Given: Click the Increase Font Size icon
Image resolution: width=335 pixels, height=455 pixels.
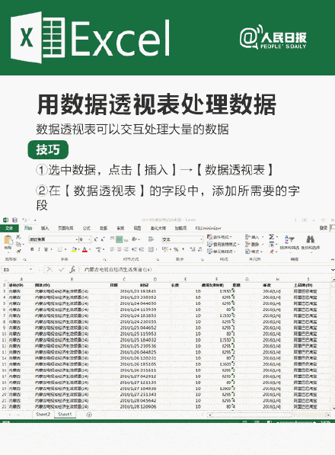Looking at the screenshot, I should pos(95,239).
